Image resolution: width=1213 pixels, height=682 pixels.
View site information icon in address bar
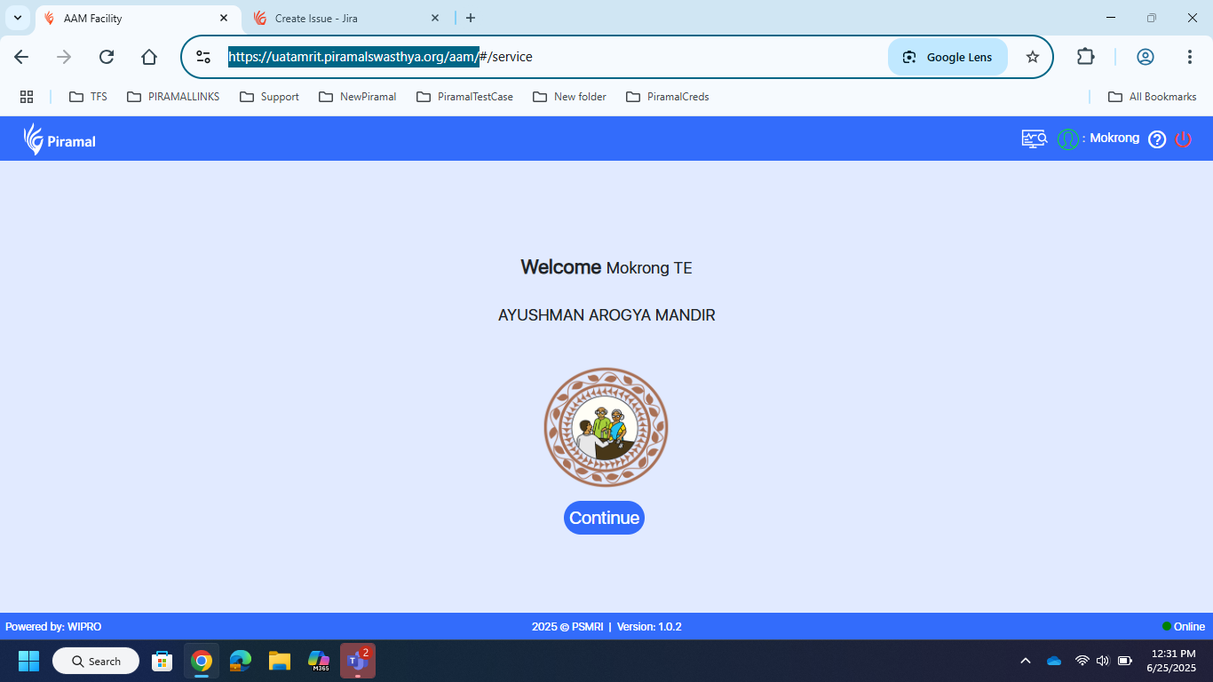click(203, 57)
